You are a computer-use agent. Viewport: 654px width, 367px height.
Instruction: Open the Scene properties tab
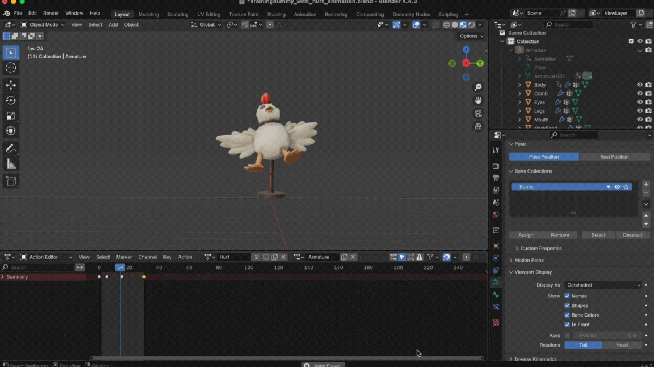pyautogui.click(x=496, y=202)
